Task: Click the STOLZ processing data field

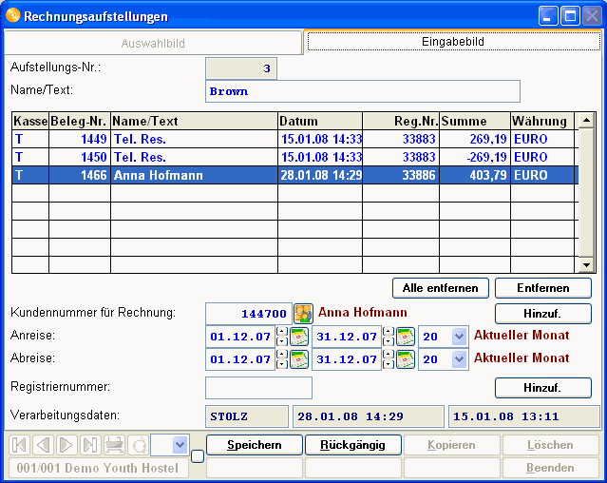Action: tap(247, 416)
